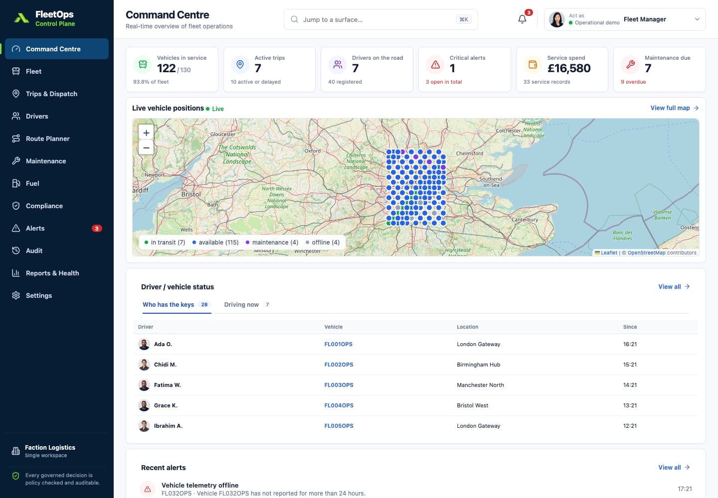Image resolution: width=718 pixels, height=498 pixels.
Task: Open the Compliance menu item
Action: tap(57, 206)
